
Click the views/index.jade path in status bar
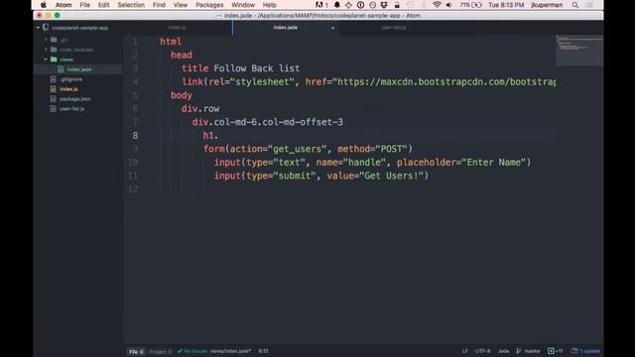[x=230, y=351]
